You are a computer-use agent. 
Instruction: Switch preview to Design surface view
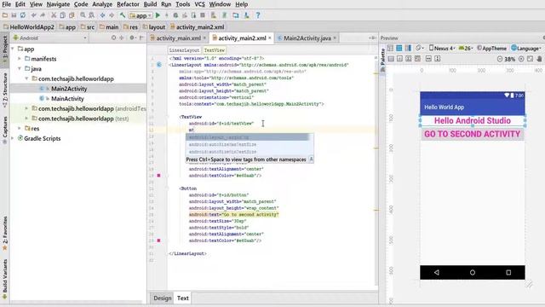point(390,48)
